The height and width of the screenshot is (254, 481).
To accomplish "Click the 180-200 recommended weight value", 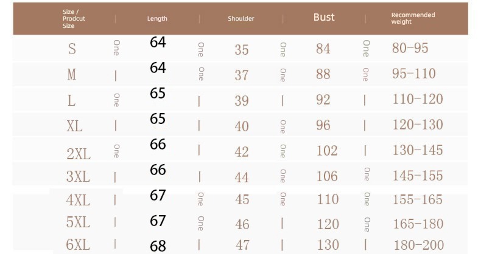I will point(419,245).
